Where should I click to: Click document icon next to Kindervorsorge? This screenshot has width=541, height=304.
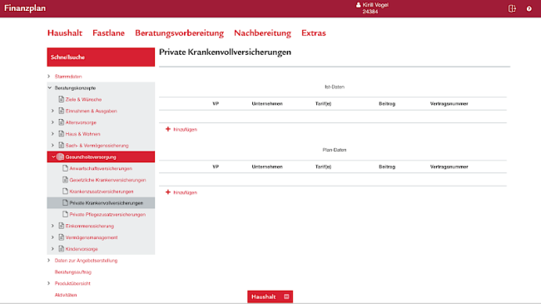click(61, 248)
